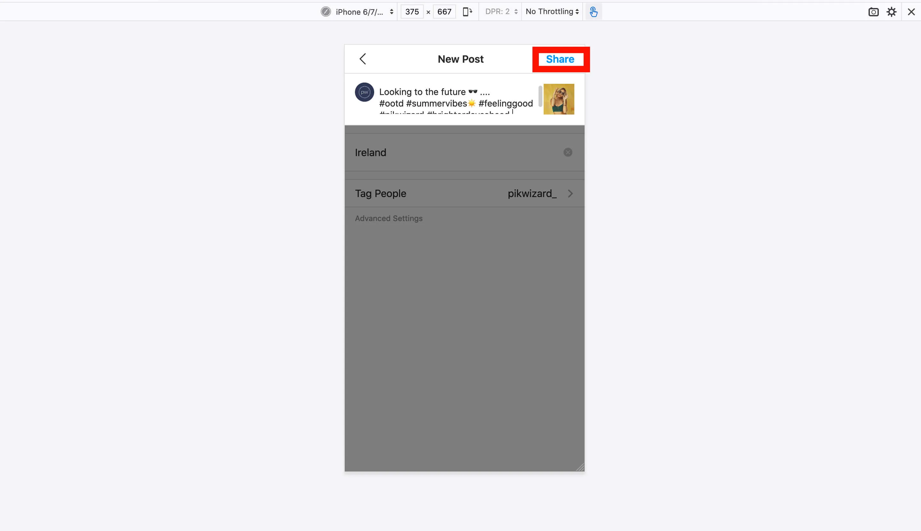Viewport: 921px width, 531px height.
Task: Open browser DevTools settings gear
Action: tap(891, 11)
